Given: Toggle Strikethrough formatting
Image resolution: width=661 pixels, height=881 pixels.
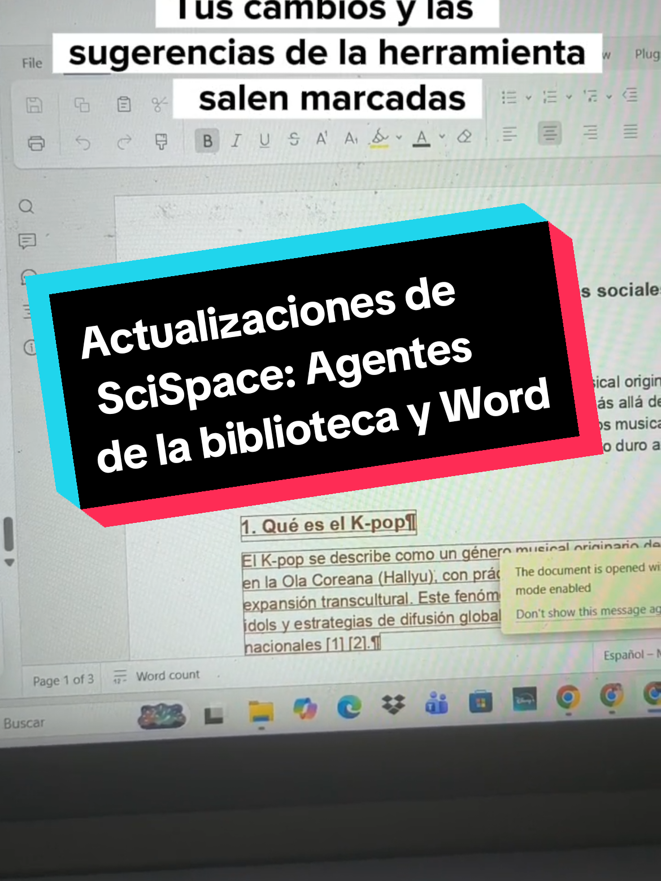Looking at the screenshot, I should coord(294,139).
